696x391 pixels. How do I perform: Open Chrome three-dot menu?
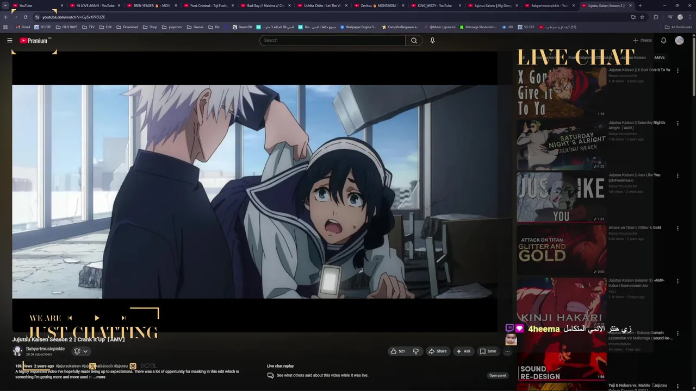[690, 17]
